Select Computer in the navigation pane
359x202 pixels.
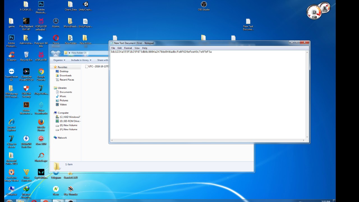[63, 113]
